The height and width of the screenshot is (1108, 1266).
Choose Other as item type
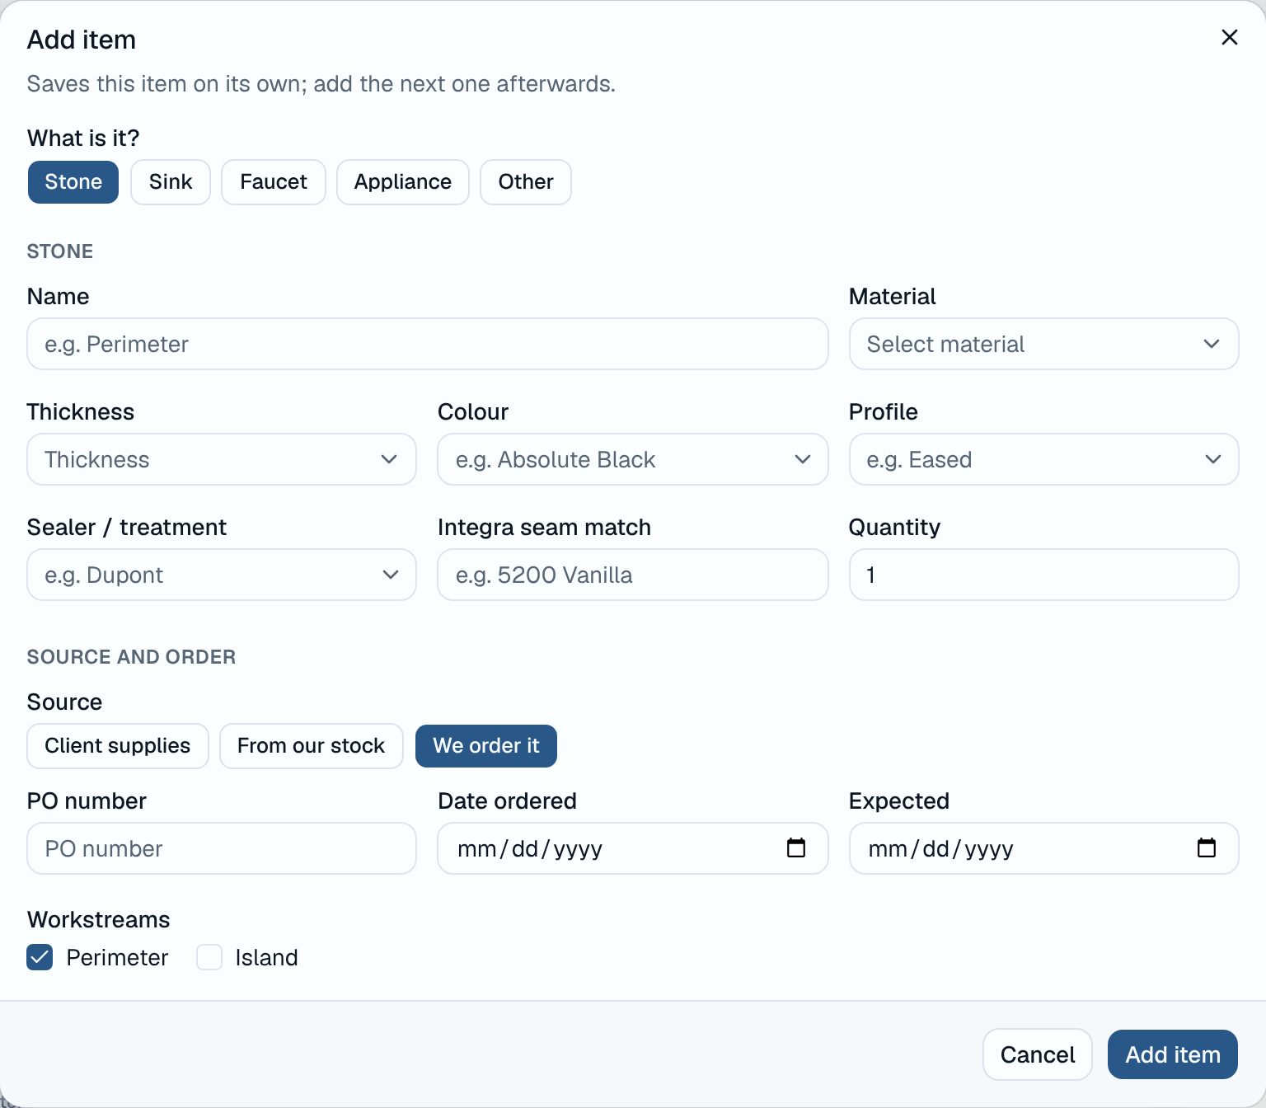coord(526,182)
